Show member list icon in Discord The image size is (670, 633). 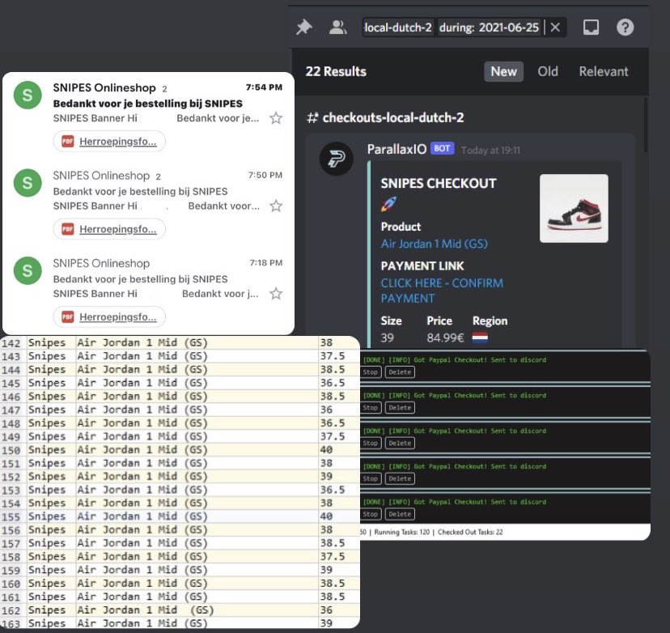pyautogui.click(x=337, y=28)
